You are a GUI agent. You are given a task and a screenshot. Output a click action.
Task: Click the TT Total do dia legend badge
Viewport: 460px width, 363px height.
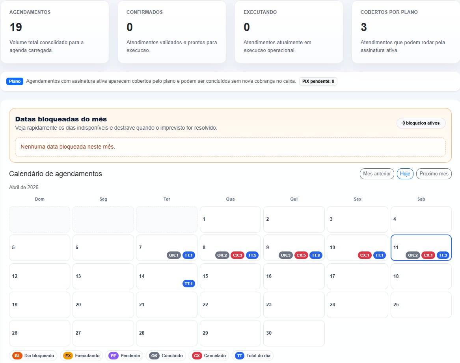[252, 356]
